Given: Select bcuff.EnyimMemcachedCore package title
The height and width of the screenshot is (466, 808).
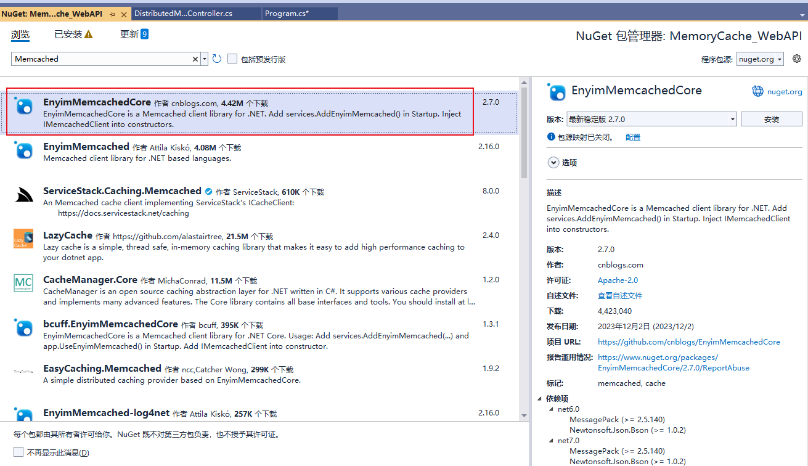Looking at the screenshot, I should [110, 324].
